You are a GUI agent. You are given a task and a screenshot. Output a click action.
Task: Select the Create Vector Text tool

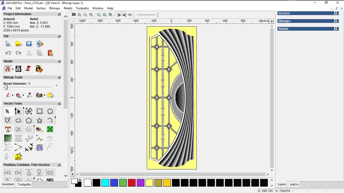point(8,129)
